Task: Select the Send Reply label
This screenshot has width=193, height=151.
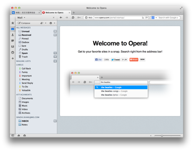Action: click(x=36, y=83)
